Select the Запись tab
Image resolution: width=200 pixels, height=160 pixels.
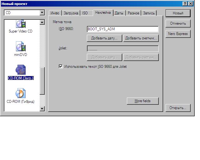coord(149,13)
